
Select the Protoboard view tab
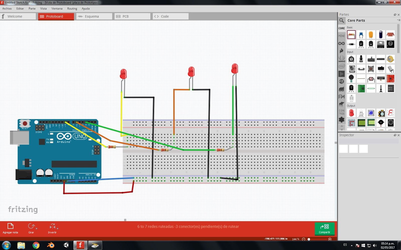56,16
